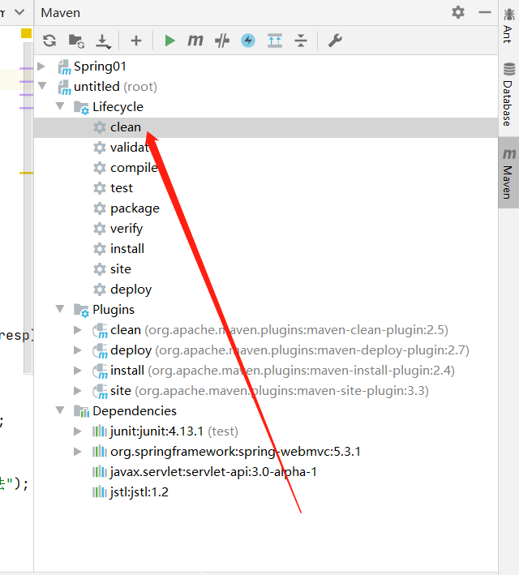Expand spring-webmvc:5.3.1 dependency
The image size is (519, 575).
77,452
